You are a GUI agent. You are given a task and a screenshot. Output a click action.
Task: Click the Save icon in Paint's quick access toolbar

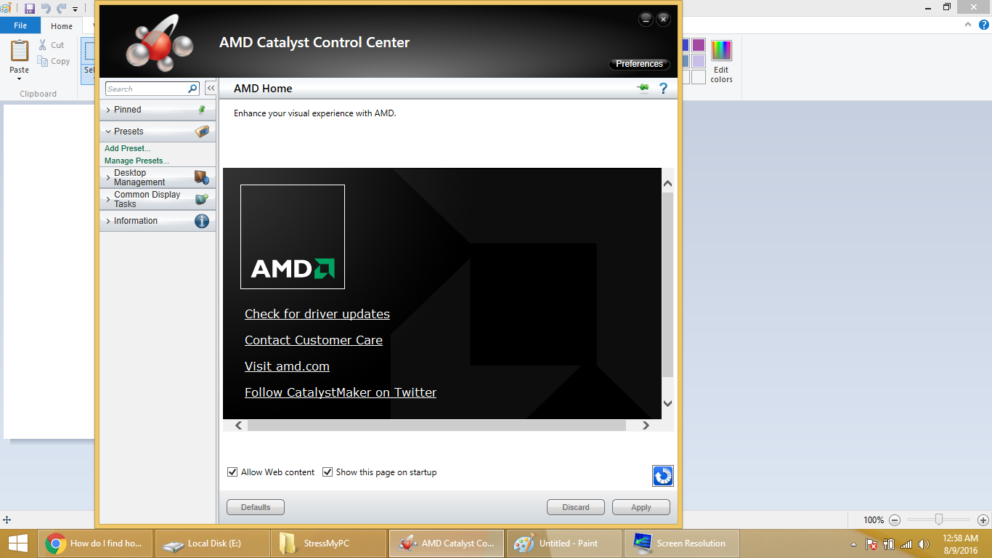[x=30, y=9]
